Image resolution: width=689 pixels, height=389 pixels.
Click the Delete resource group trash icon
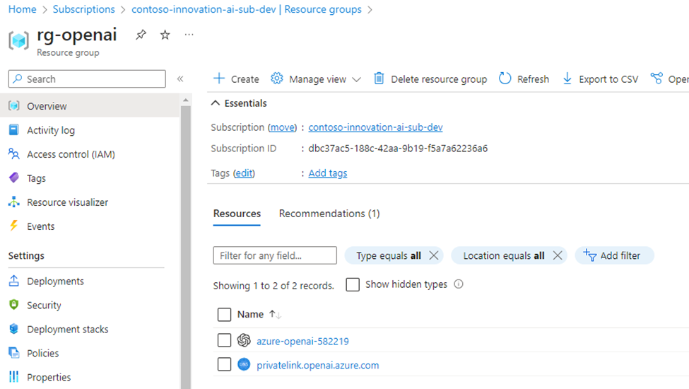click(379, 79)
